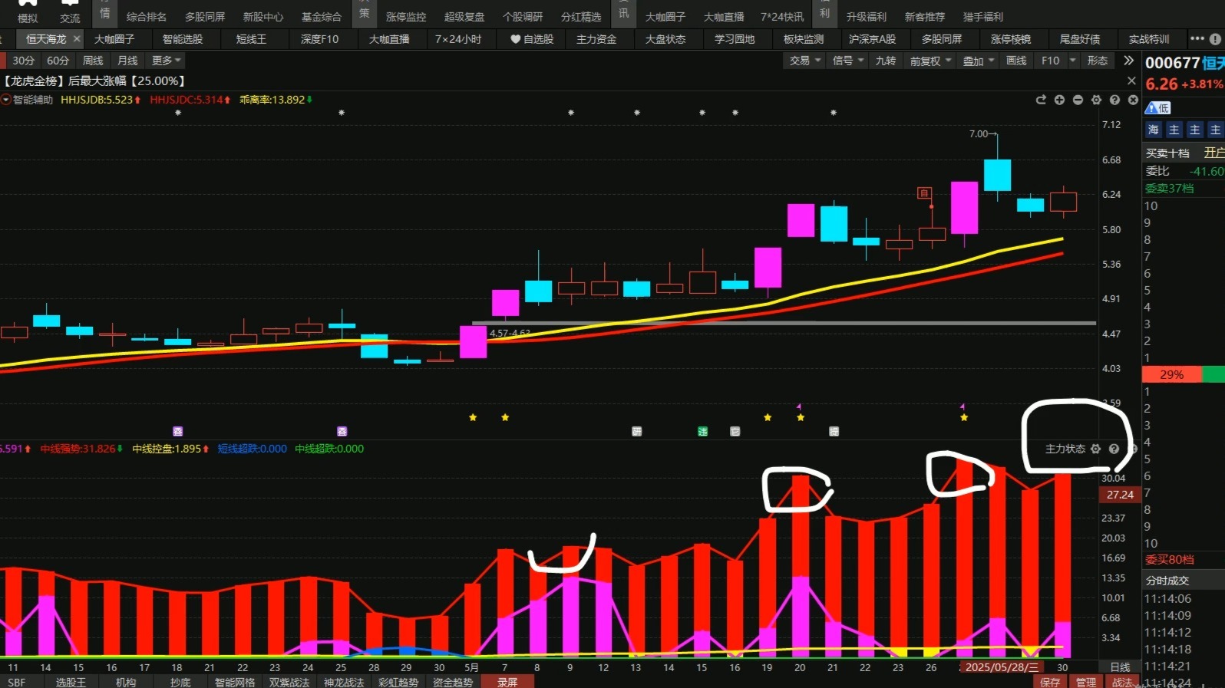Click the 27.24 value tag on indicator axis
This screenshot has width=1225, height=688.
(1120, 495)
